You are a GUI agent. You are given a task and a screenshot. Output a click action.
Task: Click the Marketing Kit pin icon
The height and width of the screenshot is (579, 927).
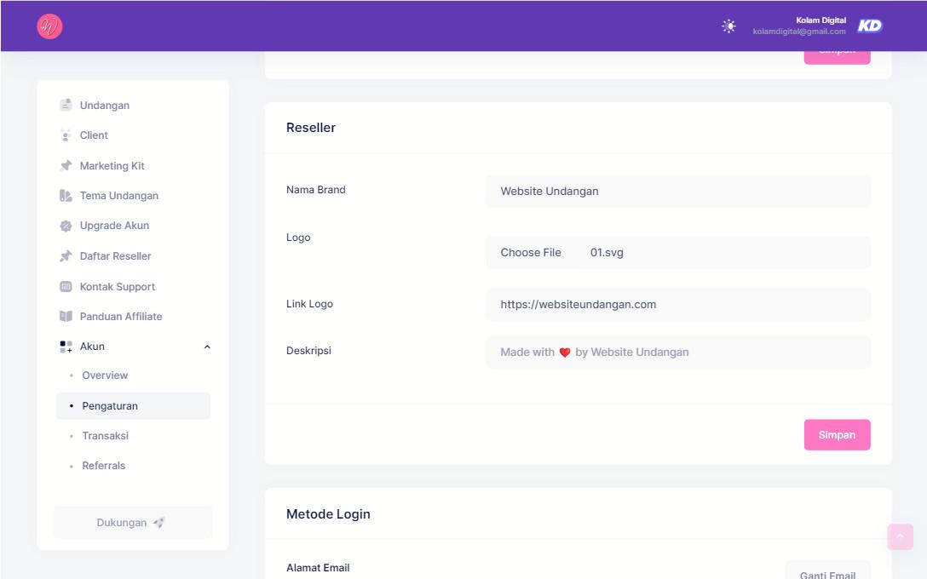(66, 166)
